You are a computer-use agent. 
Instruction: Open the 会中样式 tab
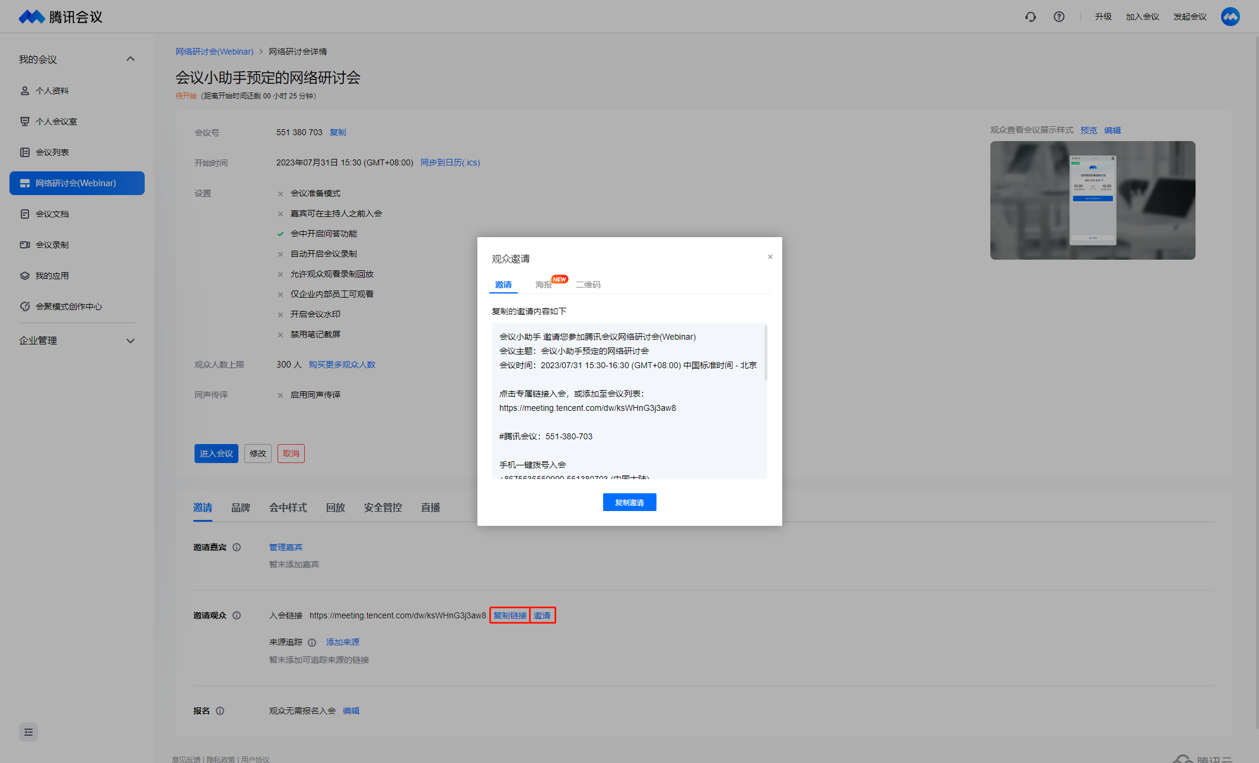tap(288, 507)
